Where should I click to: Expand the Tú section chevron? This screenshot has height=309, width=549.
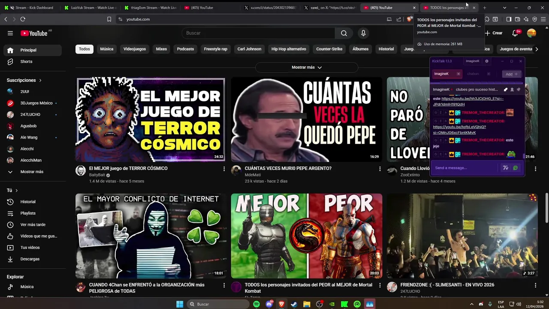pos(17,190)
